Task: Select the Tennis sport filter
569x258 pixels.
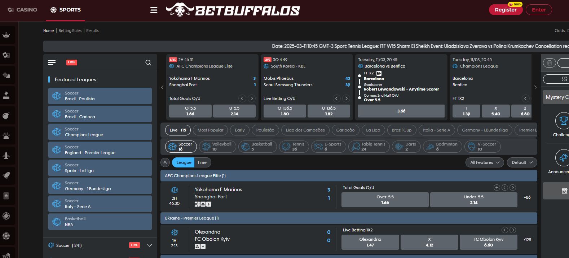Action: [x=294, y=147]
